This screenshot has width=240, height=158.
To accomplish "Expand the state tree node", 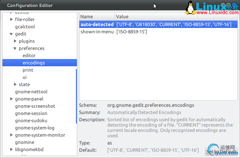I will point(16,84).
